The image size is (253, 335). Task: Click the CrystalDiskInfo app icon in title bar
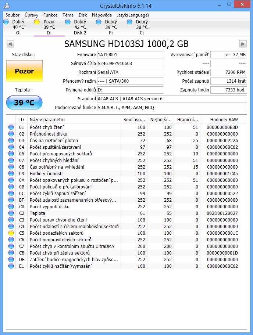coord(7,6)
